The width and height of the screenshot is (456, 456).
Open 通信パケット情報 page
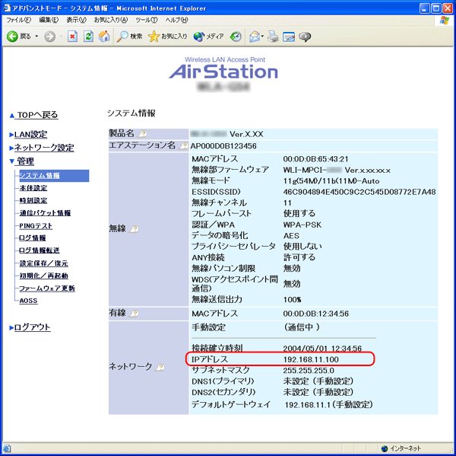pos(45,213)
